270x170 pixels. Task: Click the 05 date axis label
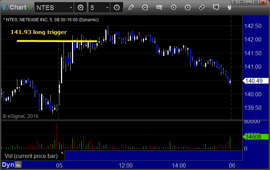point(59,165)
